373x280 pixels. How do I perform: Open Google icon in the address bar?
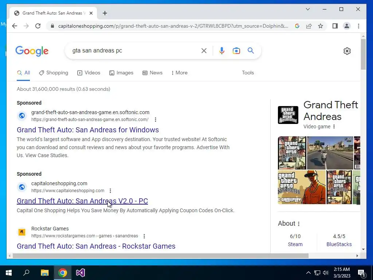pyautogui.click(x=297, y=26)
